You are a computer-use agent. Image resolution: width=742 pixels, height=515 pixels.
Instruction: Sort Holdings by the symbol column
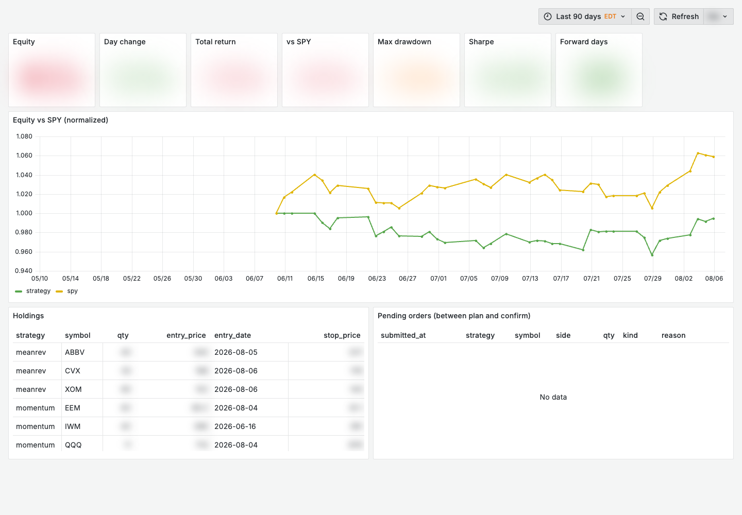[78, 335]
